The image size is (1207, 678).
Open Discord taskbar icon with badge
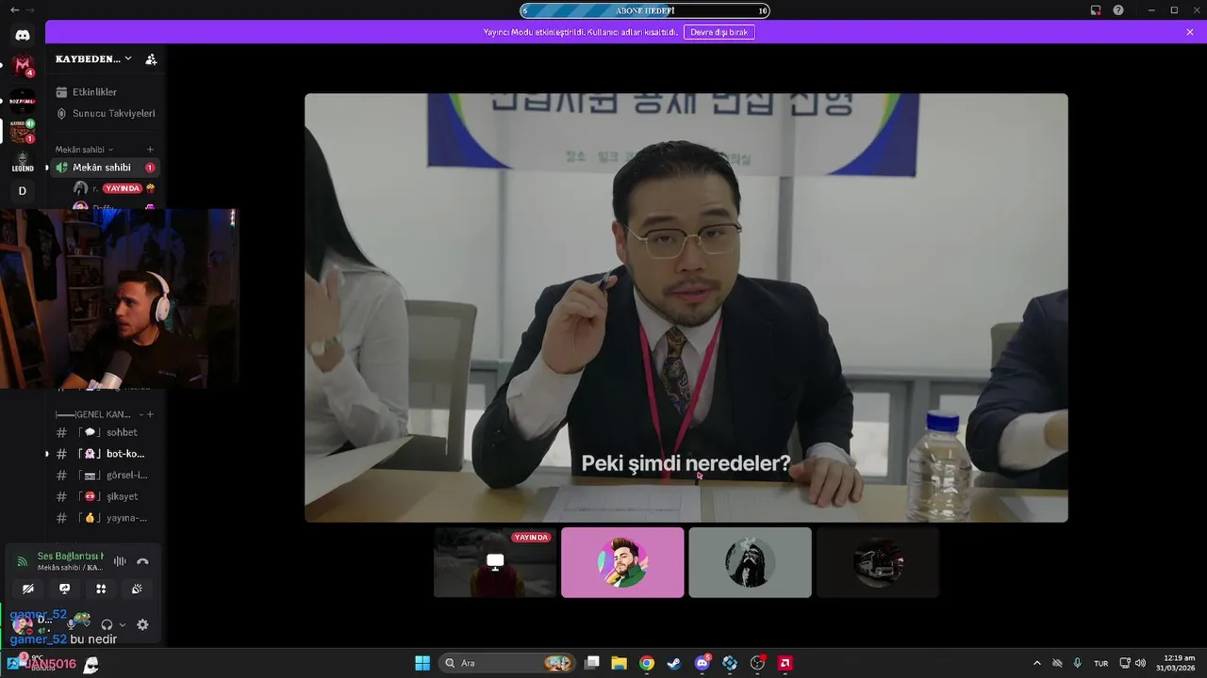(703, 663)
